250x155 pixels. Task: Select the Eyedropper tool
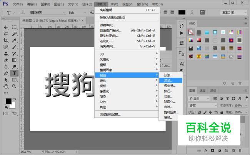(14, 40)
